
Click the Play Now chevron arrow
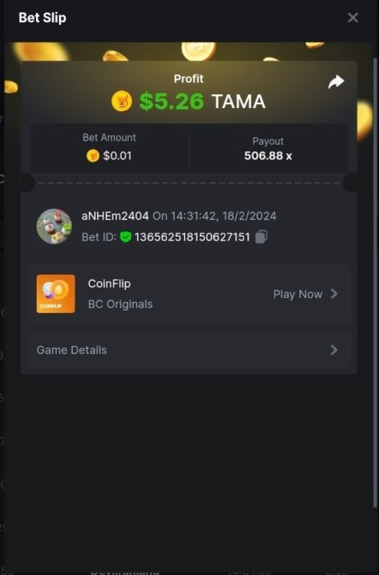(334, 294)
